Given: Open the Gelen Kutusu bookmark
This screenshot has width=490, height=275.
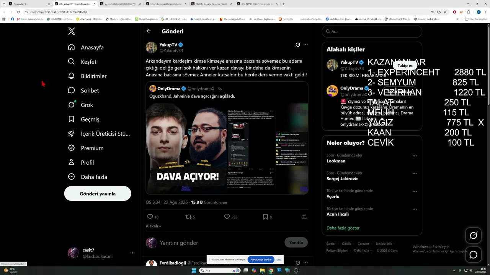Looking at the screenshot, I should pos(30,19).
